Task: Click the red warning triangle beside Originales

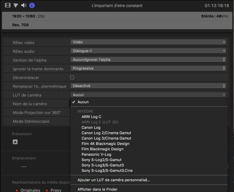Action: [x=17, y=190]
